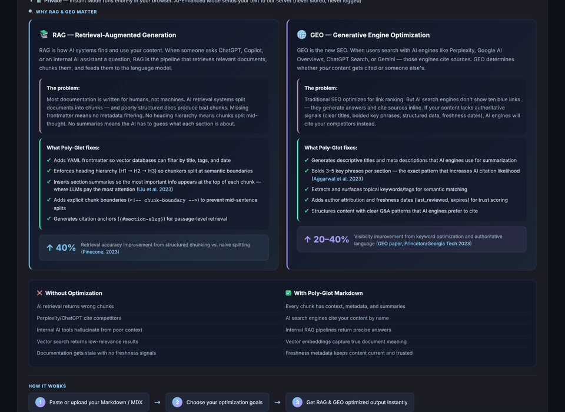Open the Pinecone, 2023 citation link

click(100, 252)
